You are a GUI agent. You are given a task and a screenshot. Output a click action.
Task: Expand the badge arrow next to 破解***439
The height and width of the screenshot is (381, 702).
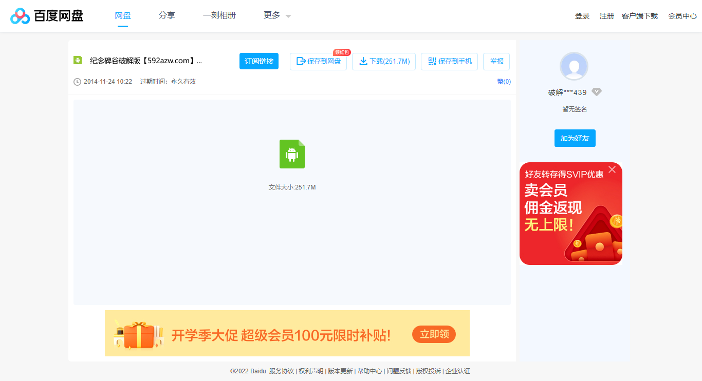pos(597,91)
